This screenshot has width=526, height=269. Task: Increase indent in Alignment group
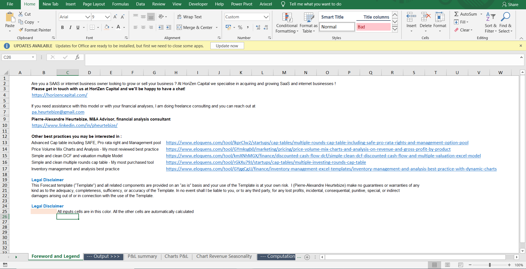click(169, 27)
